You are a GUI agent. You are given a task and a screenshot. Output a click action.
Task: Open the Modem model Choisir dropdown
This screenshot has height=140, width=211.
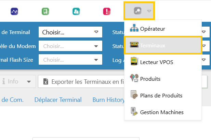(x=70, y=46)
